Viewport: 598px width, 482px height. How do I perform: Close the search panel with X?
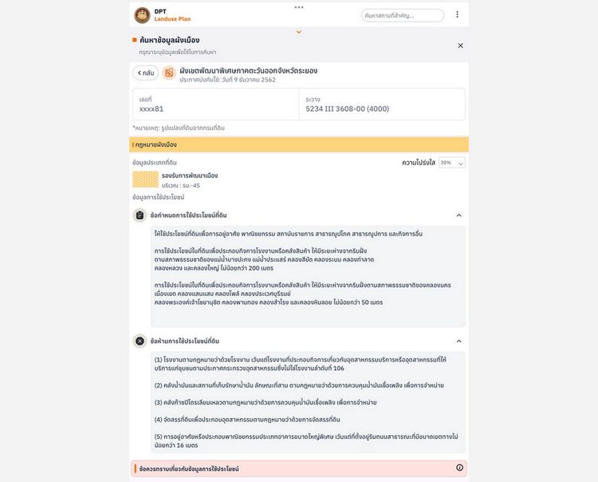click(x=460, y=45)
